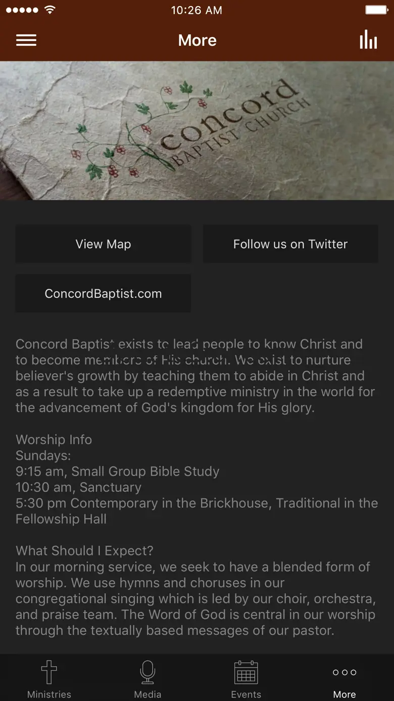Select the More tab label

click(344, 694)
